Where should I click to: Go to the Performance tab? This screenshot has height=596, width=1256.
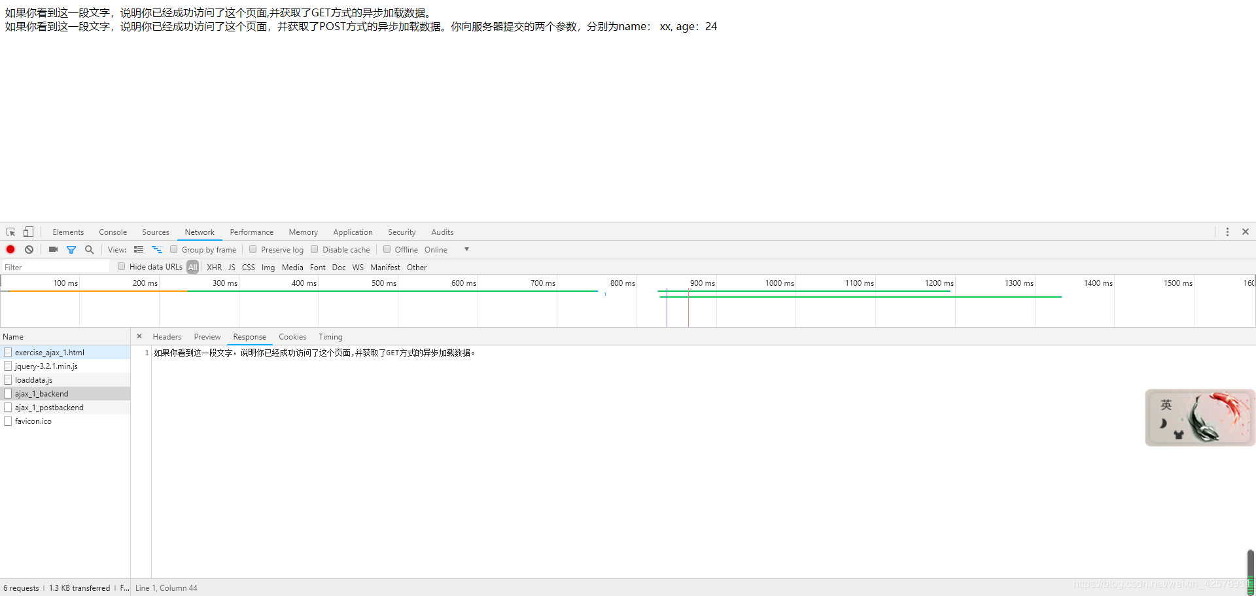tap(252, 232)
